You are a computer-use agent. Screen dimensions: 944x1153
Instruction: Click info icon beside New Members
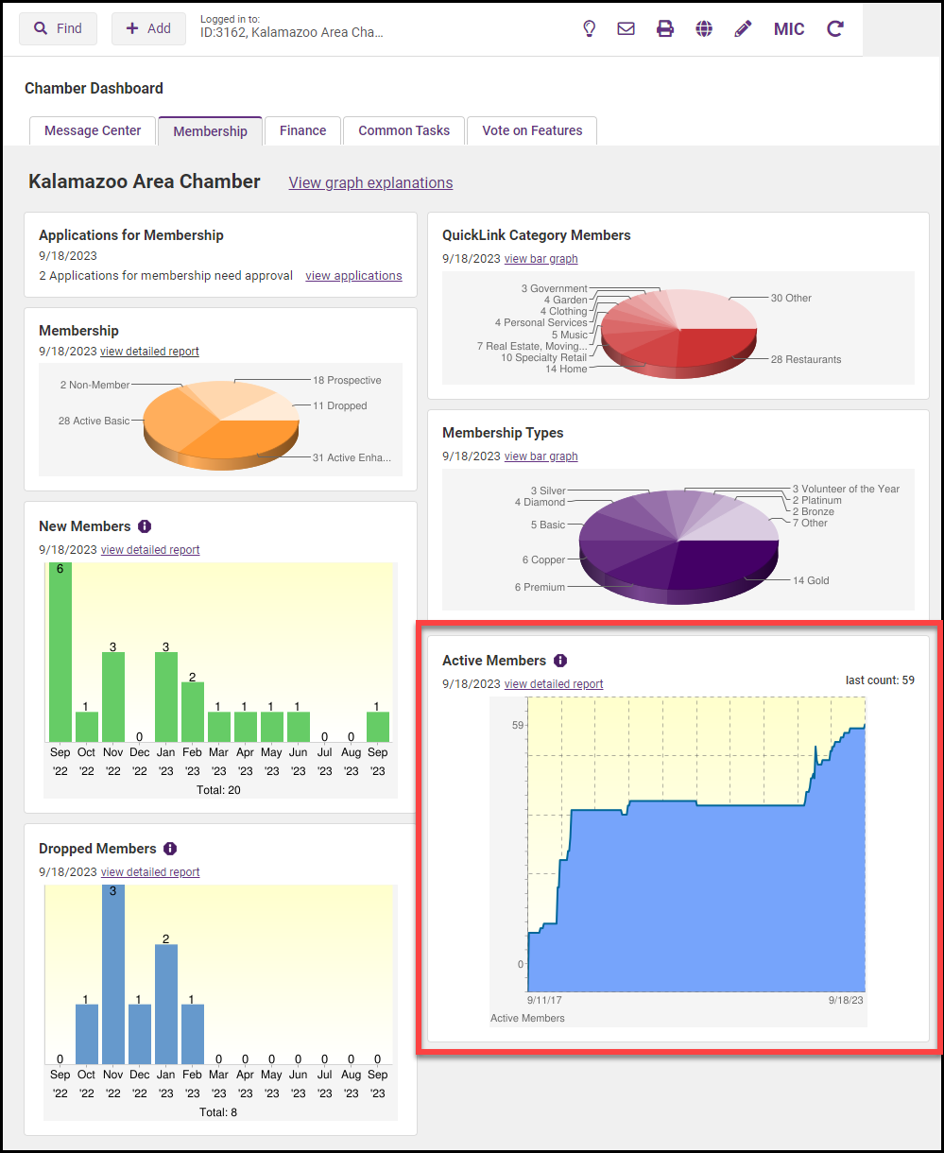click(x=145, y=526)
